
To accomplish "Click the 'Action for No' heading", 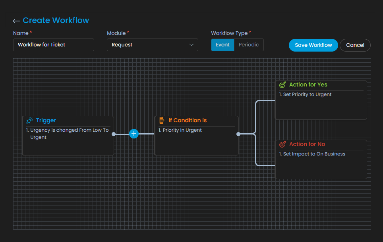I will pos(307,144).
